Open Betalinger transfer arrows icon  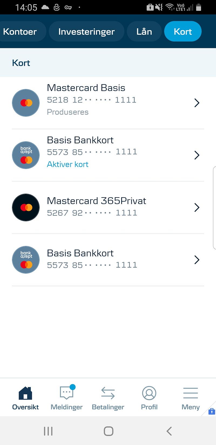pos(108,393)
